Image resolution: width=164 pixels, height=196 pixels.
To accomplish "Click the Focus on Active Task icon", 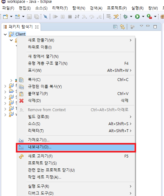I will (x=132, y=27).
